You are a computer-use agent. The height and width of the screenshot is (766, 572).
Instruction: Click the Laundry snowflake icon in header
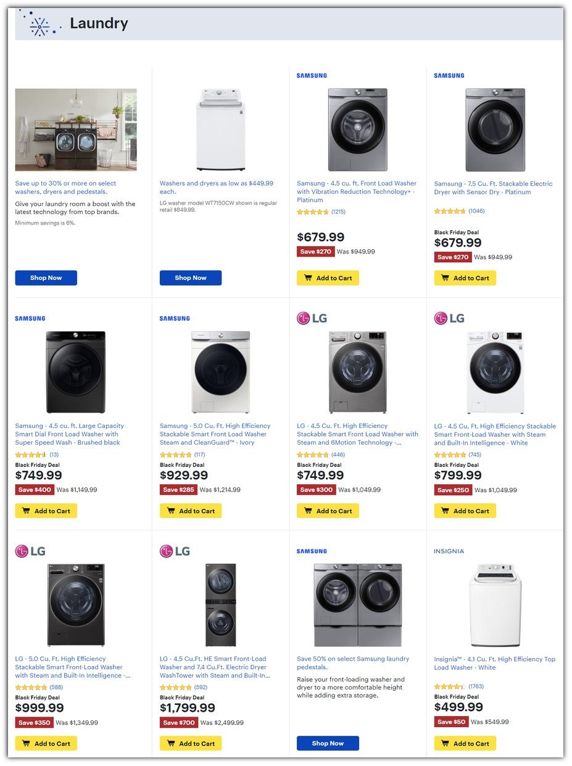tap(41, 25)
